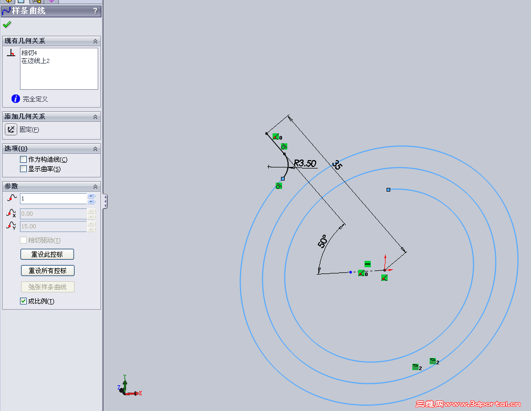Click the Y coordinate field showing 15.00
Viewport: 531px width, 411px height.
pyautogui.click(x=54, y=226)
